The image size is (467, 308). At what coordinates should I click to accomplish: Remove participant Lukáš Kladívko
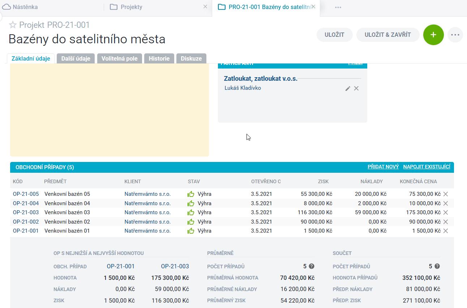tap(356, 88)
